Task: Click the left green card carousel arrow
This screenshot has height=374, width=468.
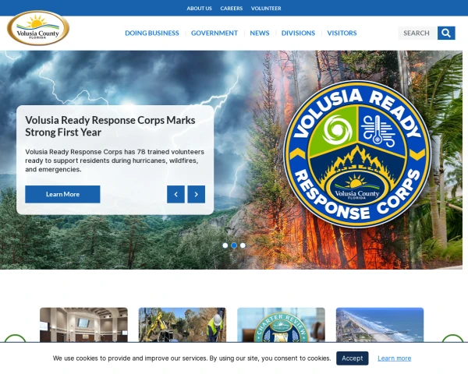Action: pyautogui.click(x=15, y=338)
